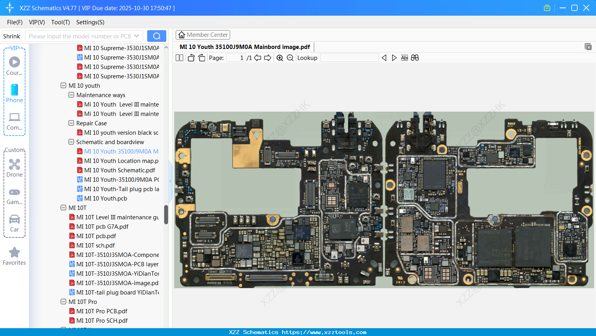Switch to dual-page view mode
The image size is (596, 336).
[179, 58]
